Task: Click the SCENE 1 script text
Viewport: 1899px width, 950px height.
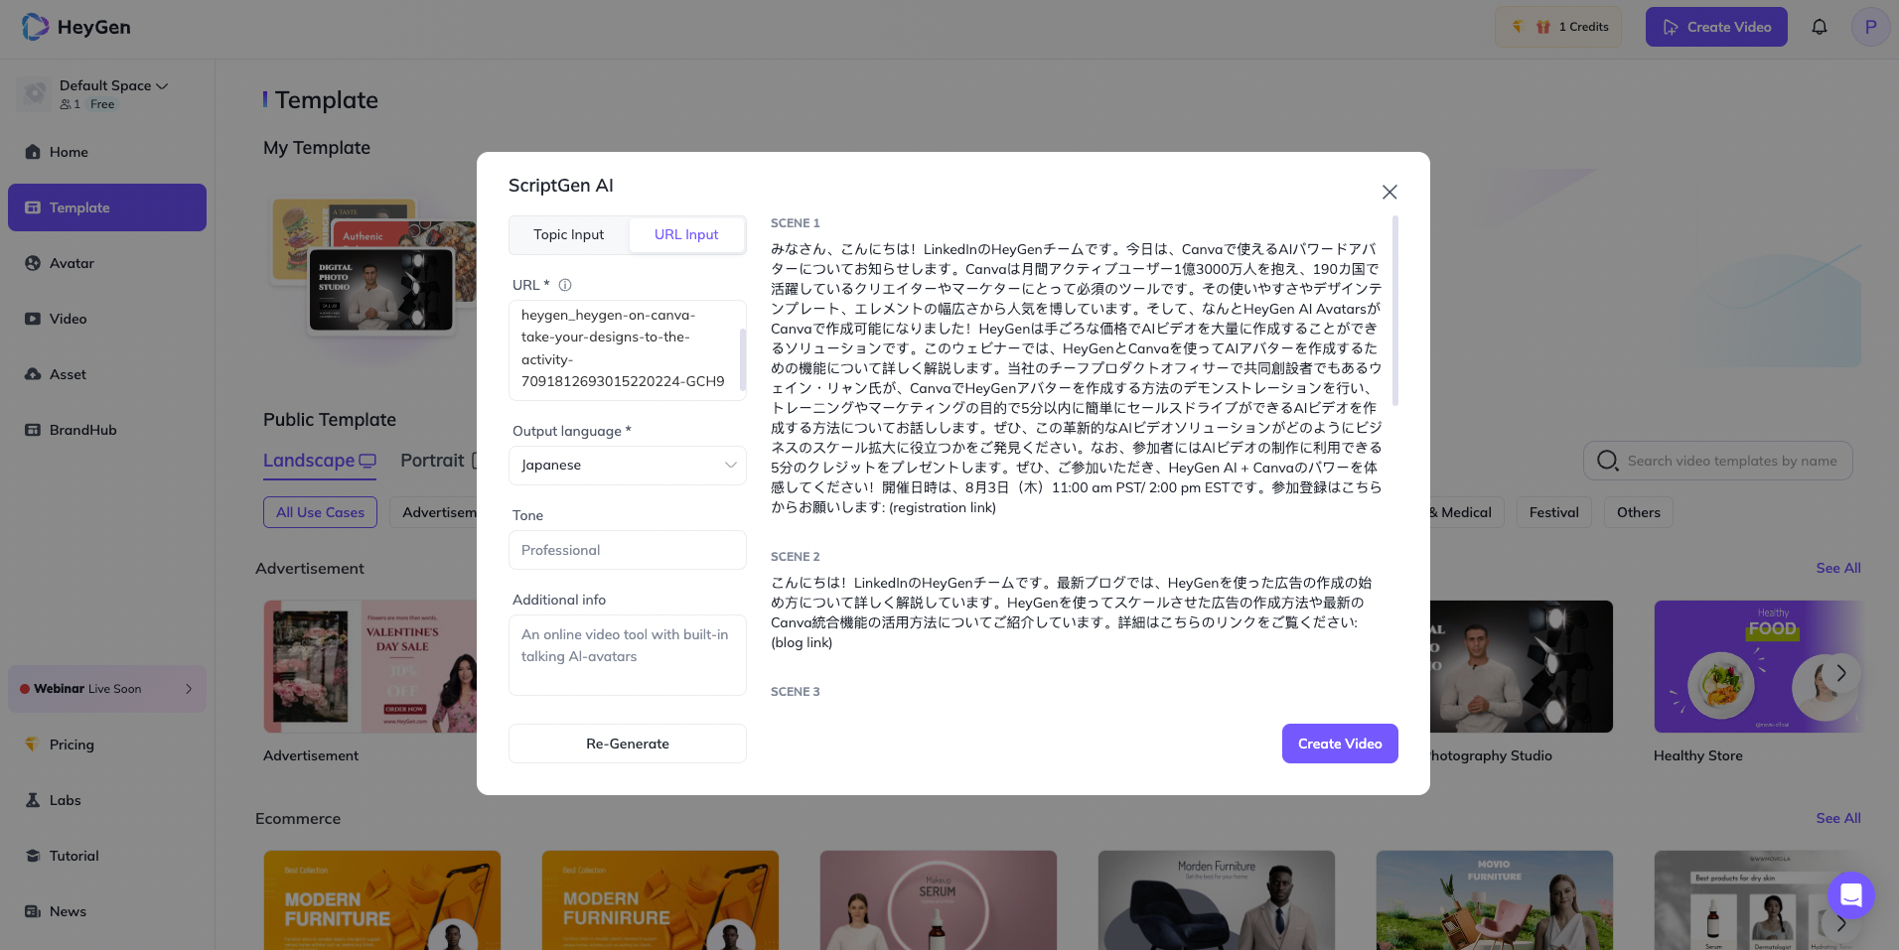Action: pyautogui.click(x=1077, y=378)
